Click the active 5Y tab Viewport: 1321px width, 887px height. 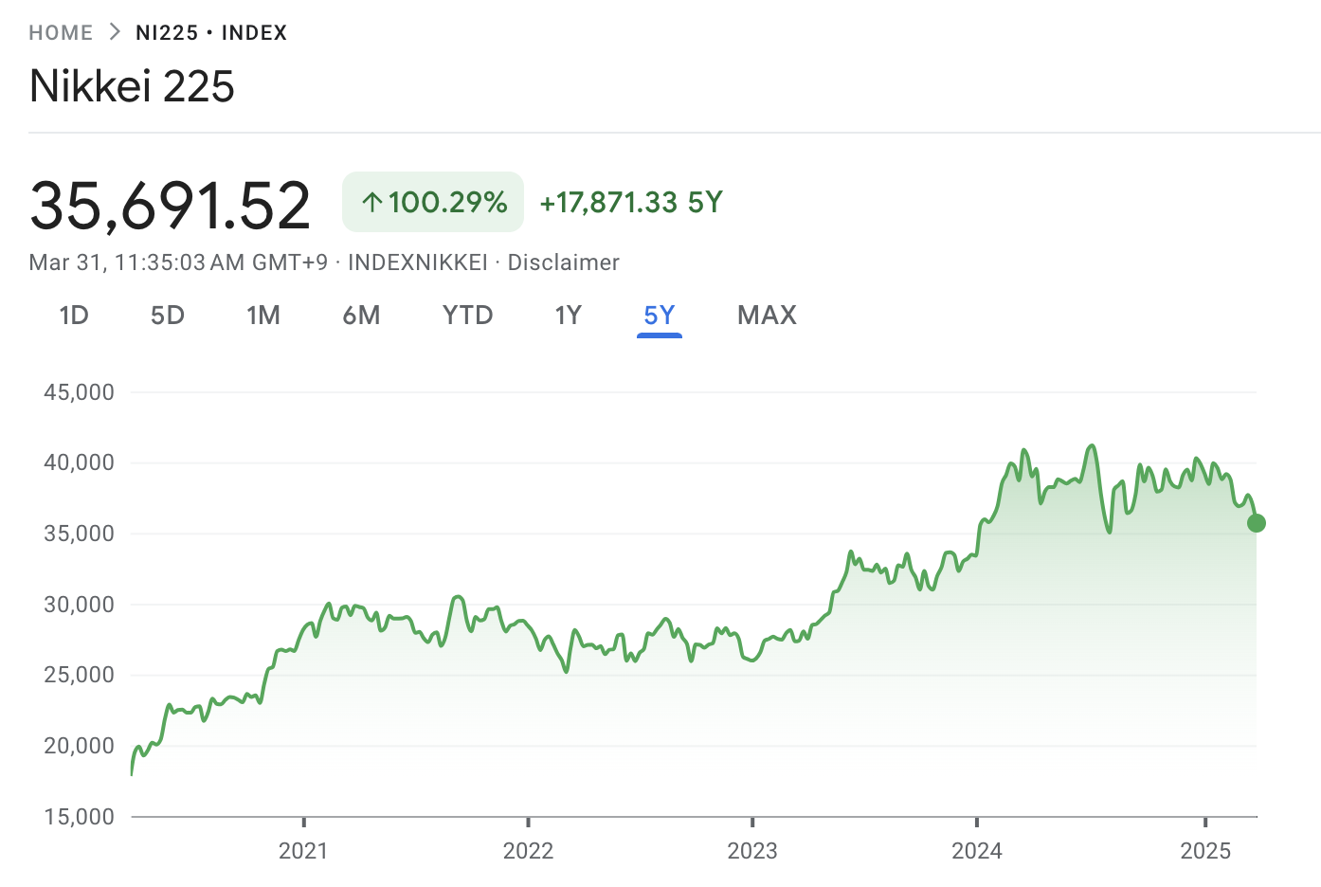click(660, 316)
